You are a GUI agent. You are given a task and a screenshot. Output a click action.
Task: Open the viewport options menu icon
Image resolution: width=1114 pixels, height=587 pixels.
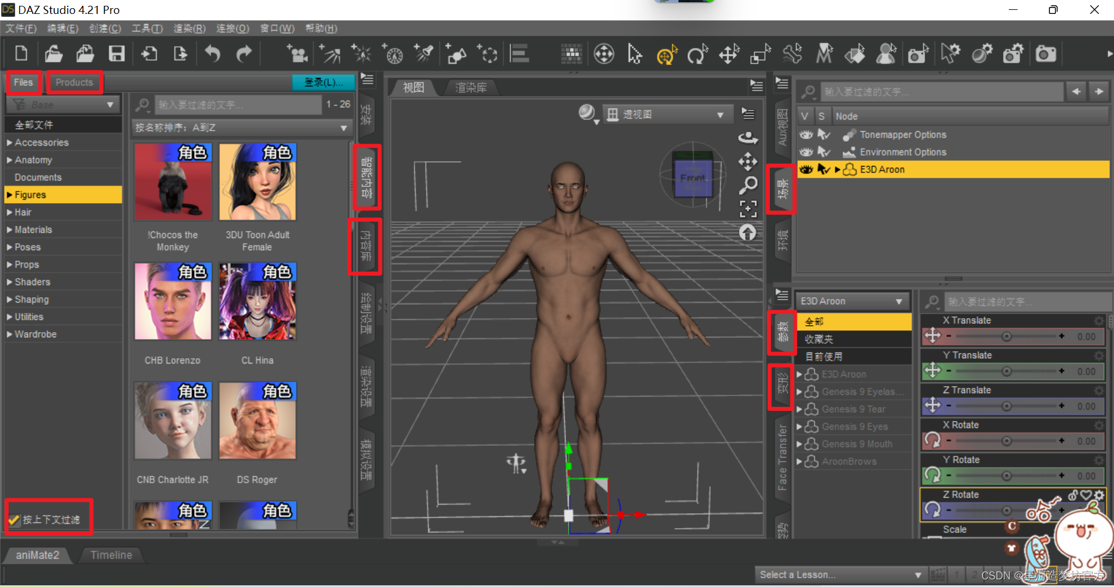(x=748, y=114)
